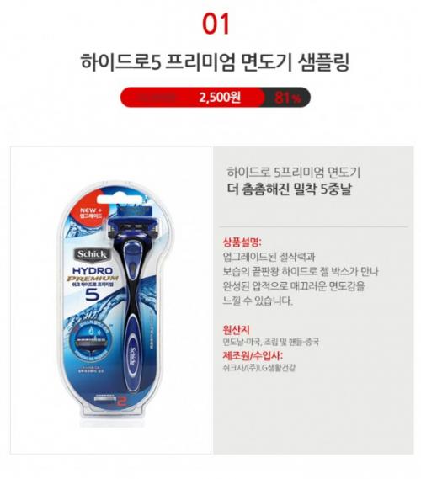The width and height of the screenshot is (421, 479).
Task: Click the Schick logo on package
Action: [x=92, y=254]
